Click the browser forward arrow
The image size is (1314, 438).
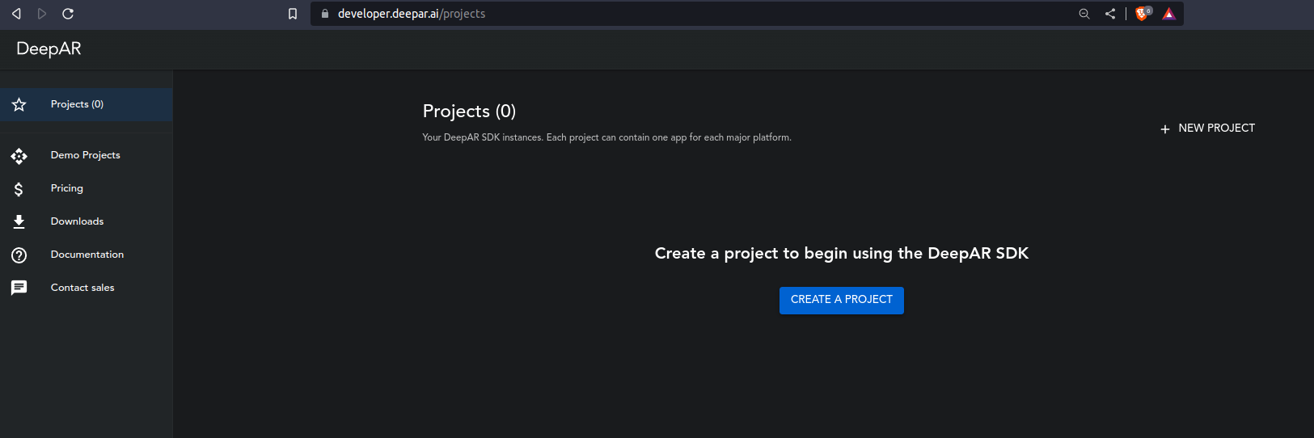tap(42, 14)
